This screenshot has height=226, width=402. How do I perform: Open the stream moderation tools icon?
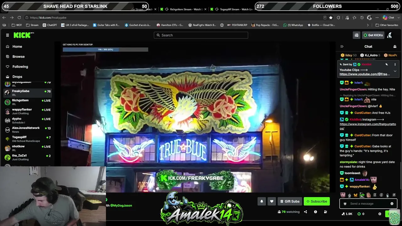pyautogui.click(x=325, y=212)
